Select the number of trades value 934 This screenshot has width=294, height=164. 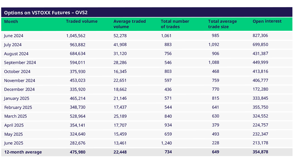(x=168, y=125)
